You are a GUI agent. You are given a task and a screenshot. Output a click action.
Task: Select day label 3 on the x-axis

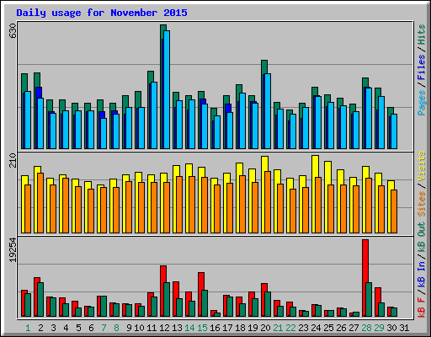point(53,328)
